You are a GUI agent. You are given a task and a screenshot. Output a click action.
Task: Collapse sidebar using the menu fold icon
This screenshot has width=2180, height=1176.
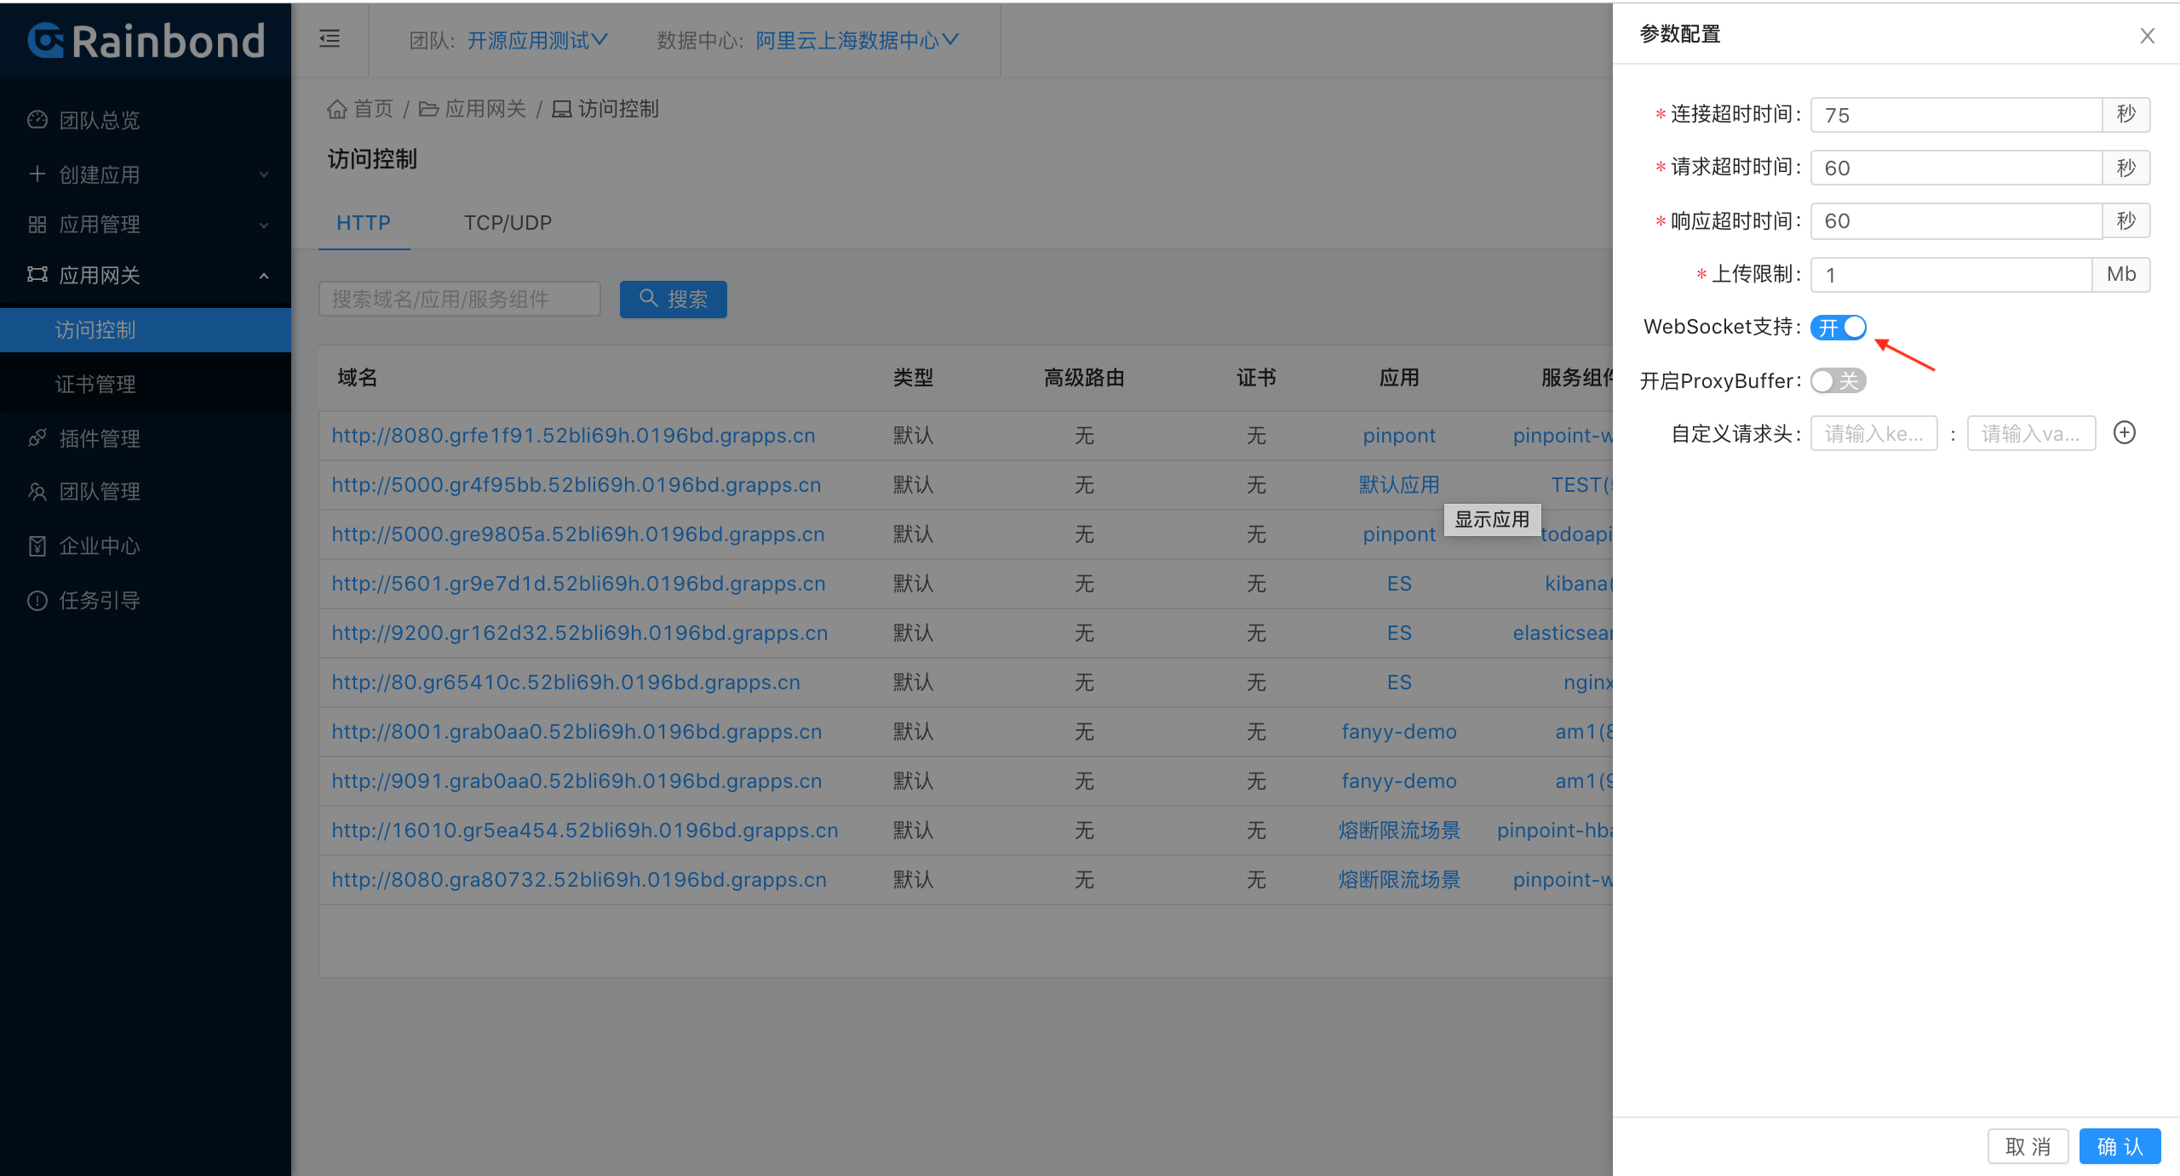[330, 38]
